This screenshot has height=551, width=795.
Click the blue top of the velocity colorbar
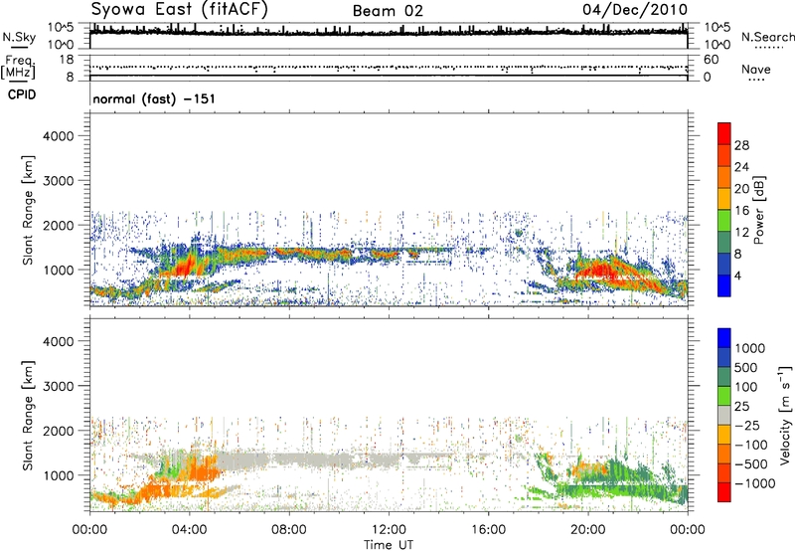point(724,338)
